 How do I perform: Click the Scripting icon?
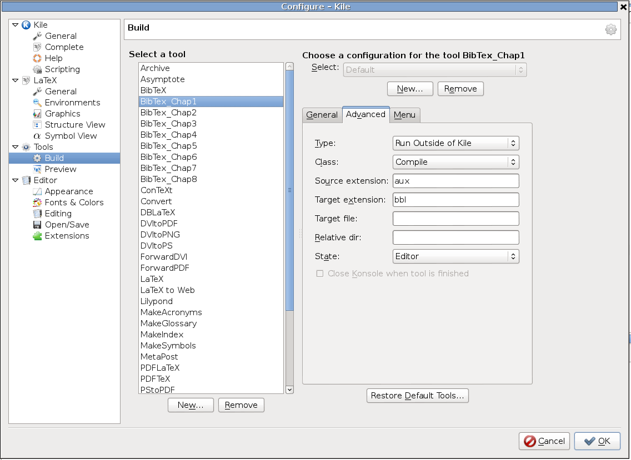tap(37, 69)
